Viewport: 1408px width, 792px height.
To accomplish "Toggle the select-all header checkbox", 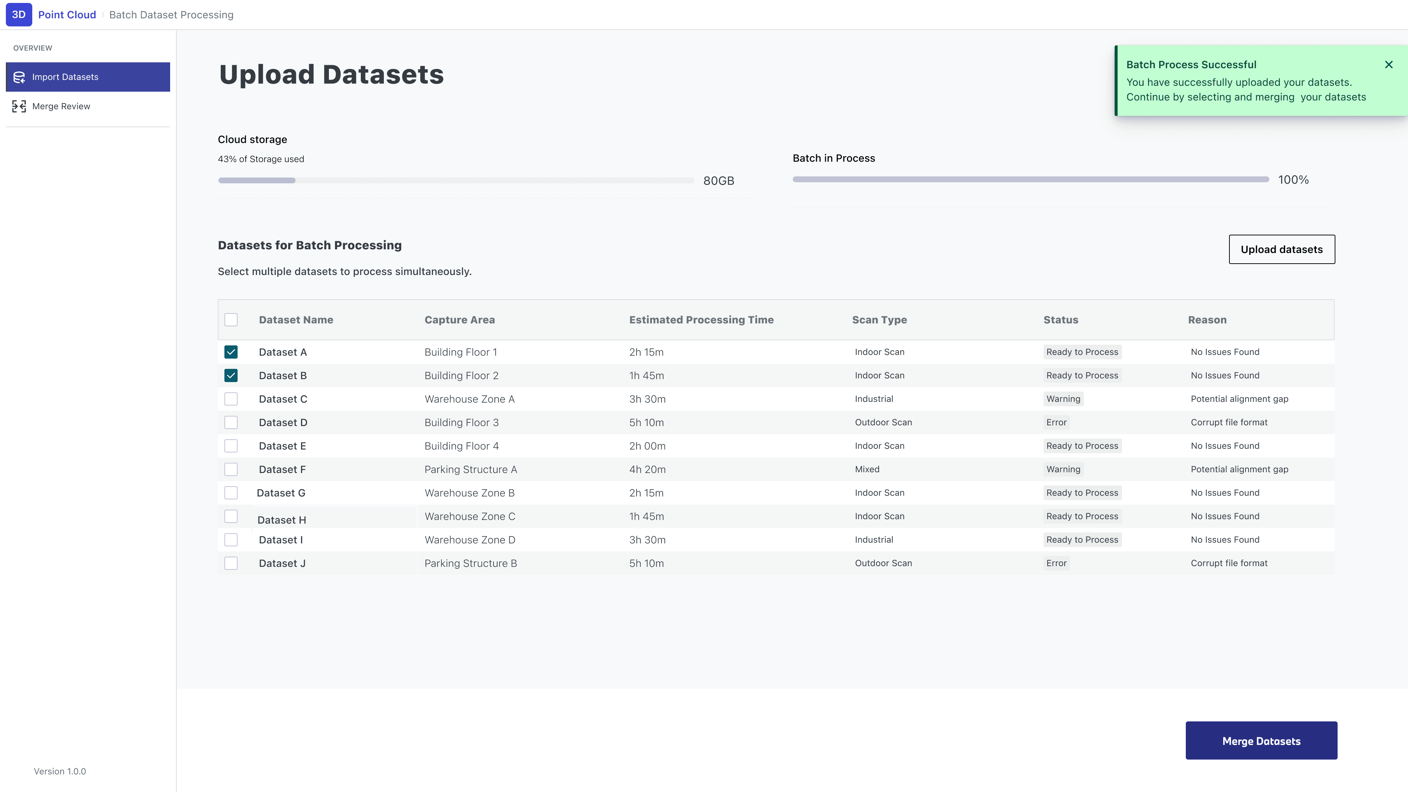I will pyautogui.click(x=231, y=320).
